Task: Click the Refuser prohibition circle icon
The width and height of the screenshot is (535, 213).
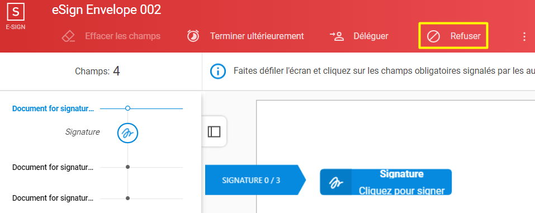Action: point(434,36)
